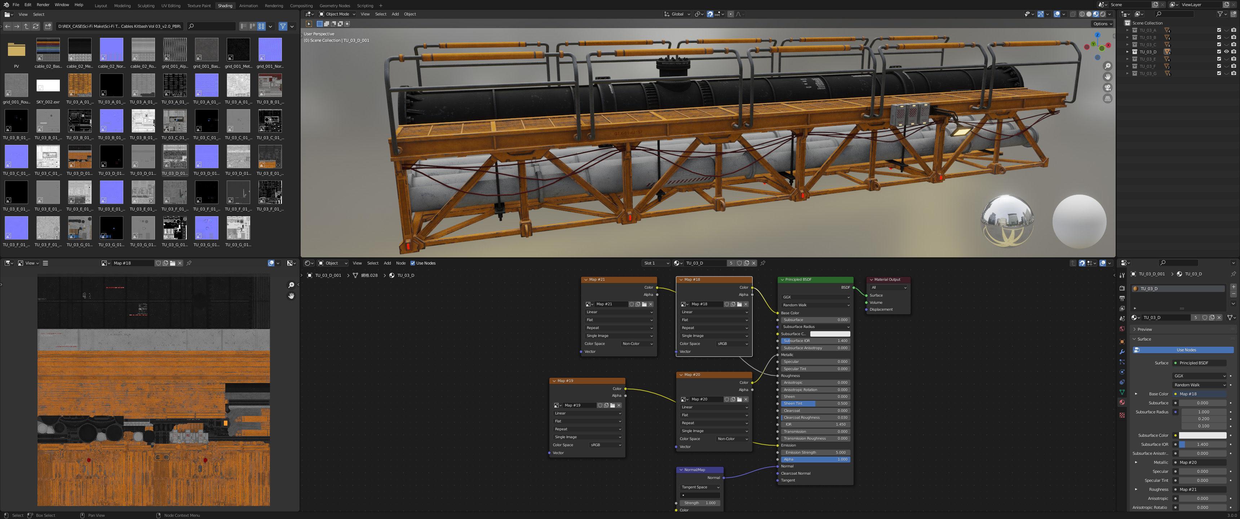
Task: Go to parent directory in file browser
Action: [26, 26]
